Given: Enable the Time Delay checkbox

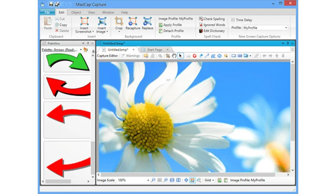Looking at the screenshot, I should point(233,20).
